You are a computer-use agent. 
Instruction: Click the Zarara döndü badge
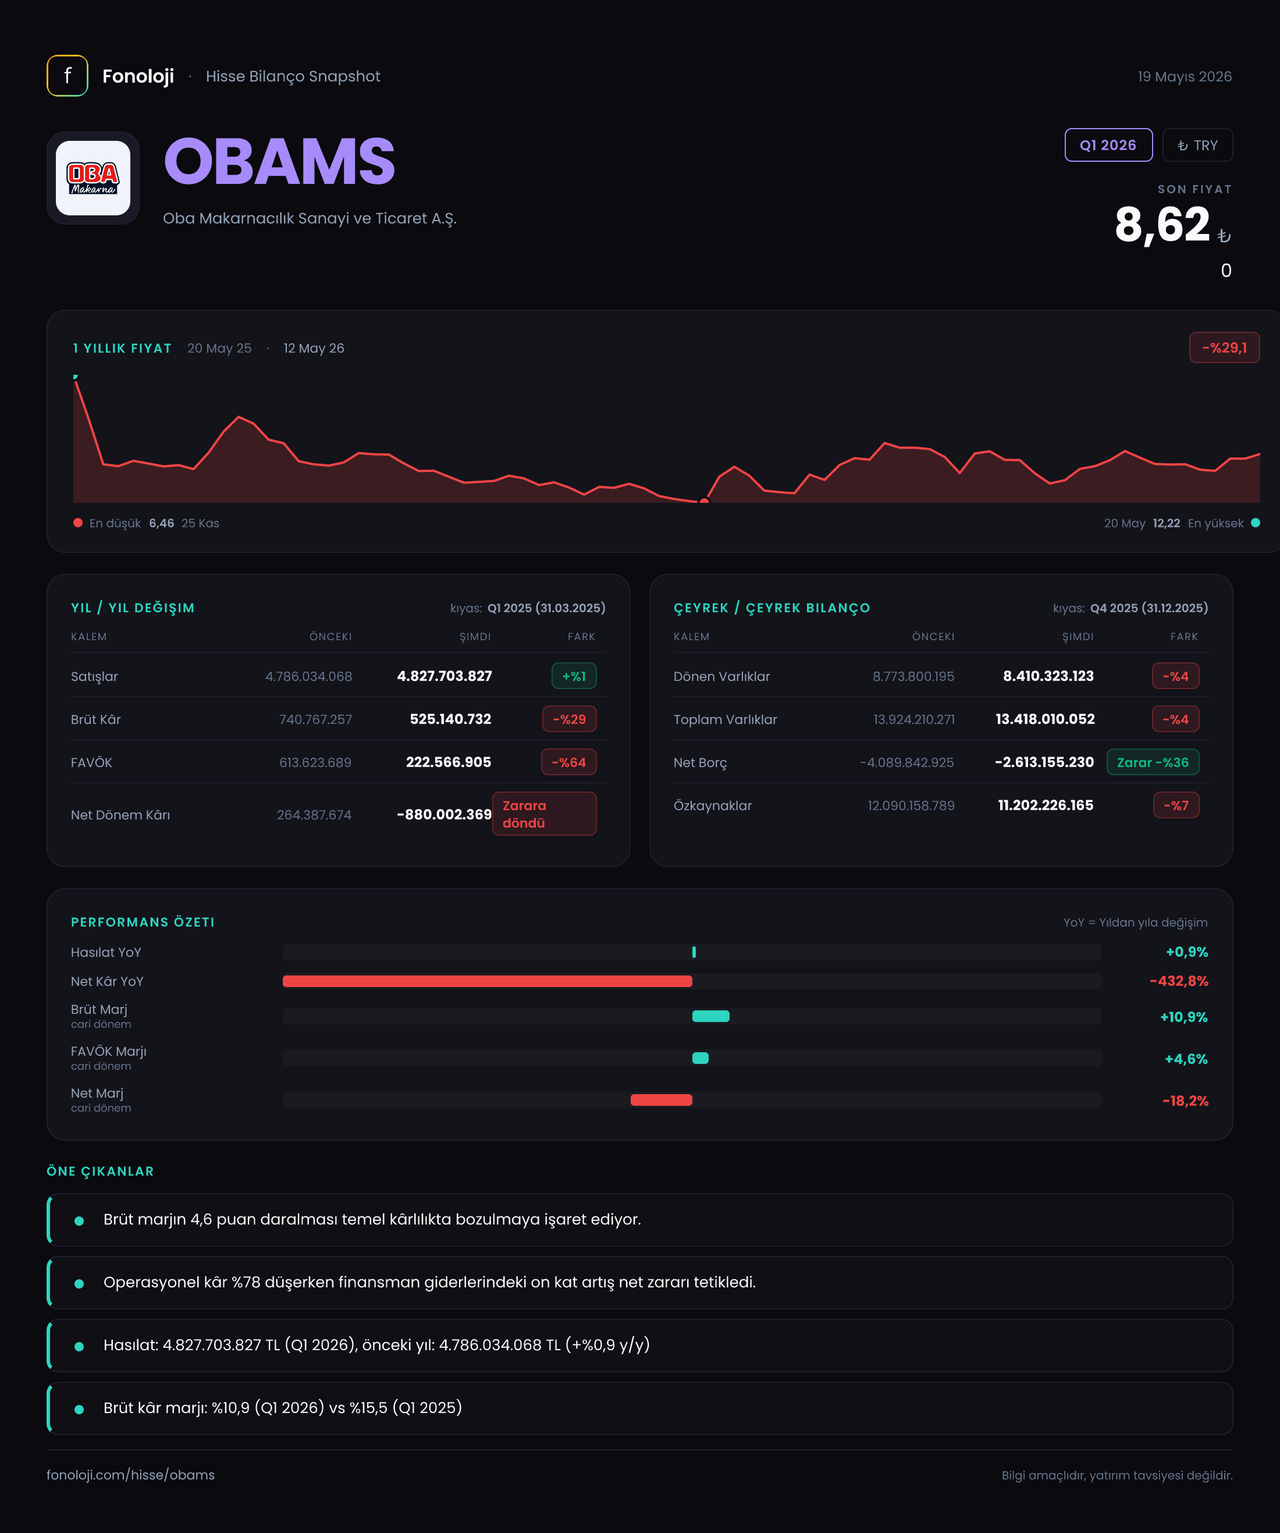[545, 814]
